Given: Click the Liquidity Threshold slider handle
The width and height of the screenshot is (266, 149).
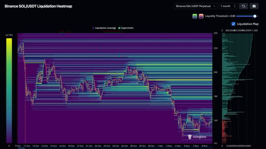Looking at the screenshot, I should click(x=255, y=16).
